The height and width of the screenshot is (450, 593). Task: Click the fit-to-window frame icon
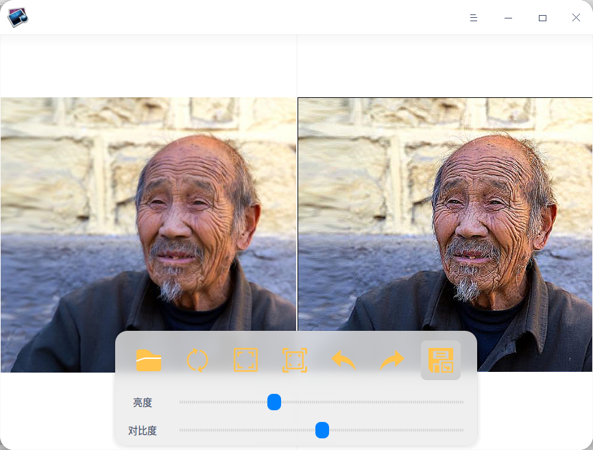295,360
